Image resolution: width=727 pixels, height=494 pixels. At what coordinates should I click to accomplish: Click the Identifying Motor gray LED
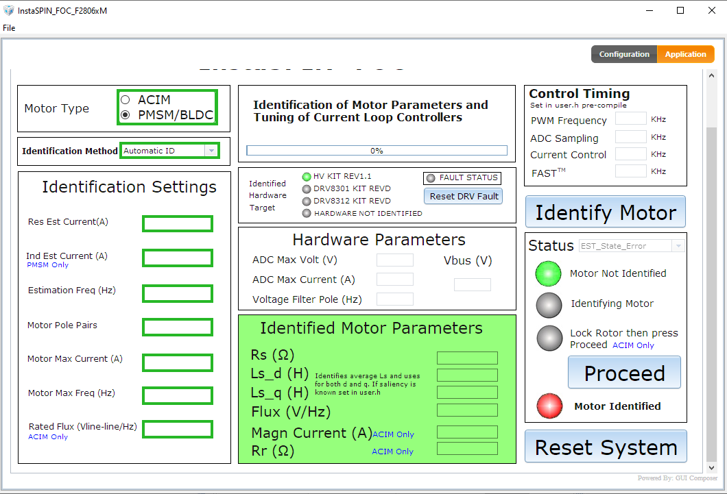tap(549, 305)
